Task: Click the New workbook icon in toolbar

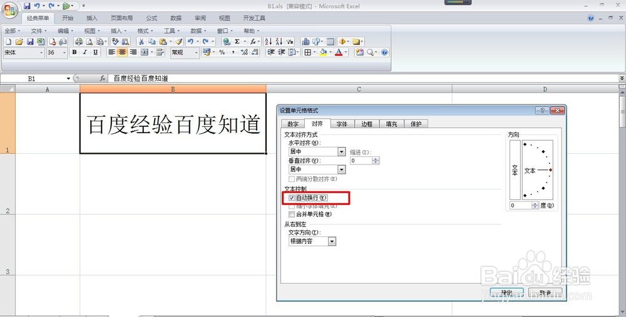Action: pos(8,41)
